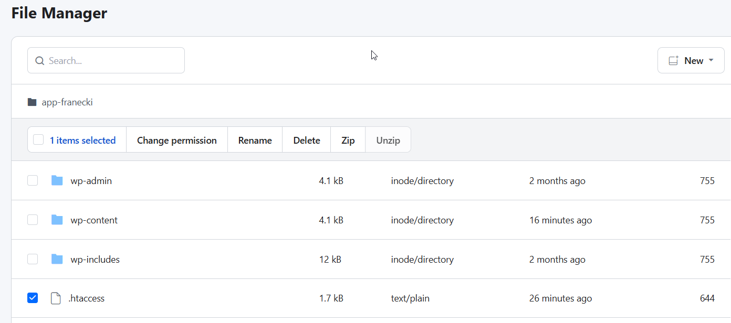Viewport: 731px width, 323px height.
Task: Choose Change permission in the toolbar
Action: pos(176,141)
